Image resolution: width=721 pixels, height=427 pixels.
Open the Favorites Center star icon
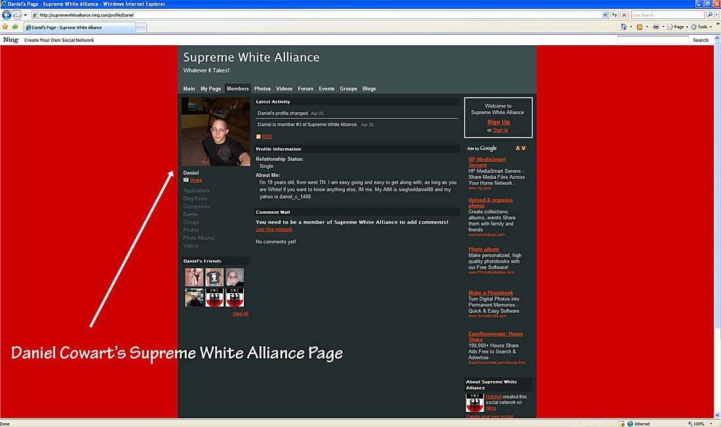coord(5,27)
